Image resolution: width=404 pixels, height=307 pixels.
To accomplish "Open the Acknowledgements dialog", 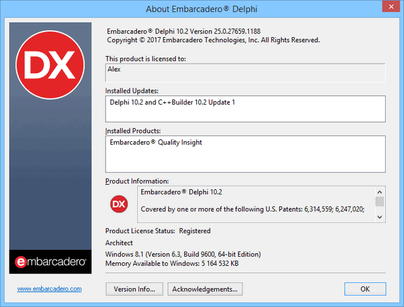I will pos(205,289).
